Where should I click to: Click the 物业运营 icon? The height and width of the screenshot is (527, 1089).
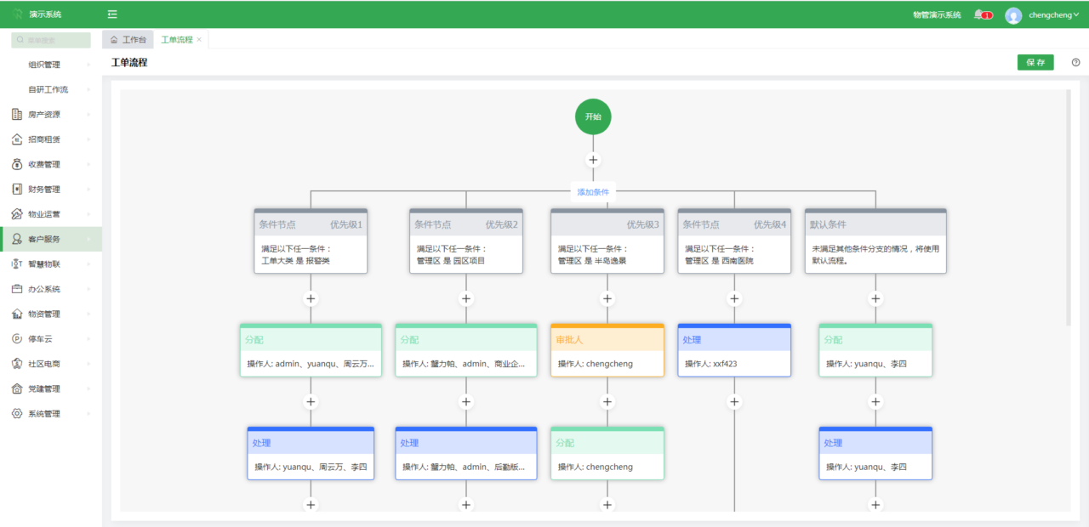(x=17, y=214)
